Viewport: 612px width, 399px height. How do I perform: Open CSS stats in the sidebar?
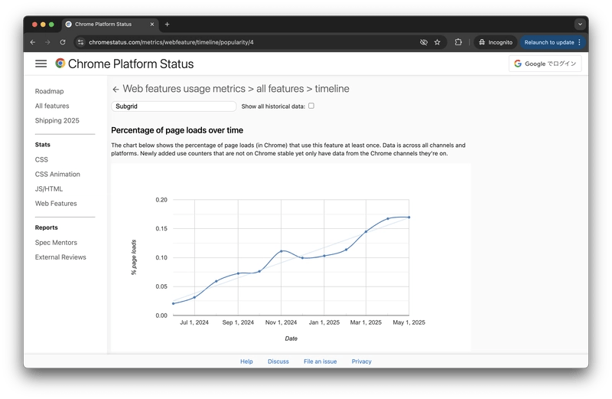(x=41, y=159)
